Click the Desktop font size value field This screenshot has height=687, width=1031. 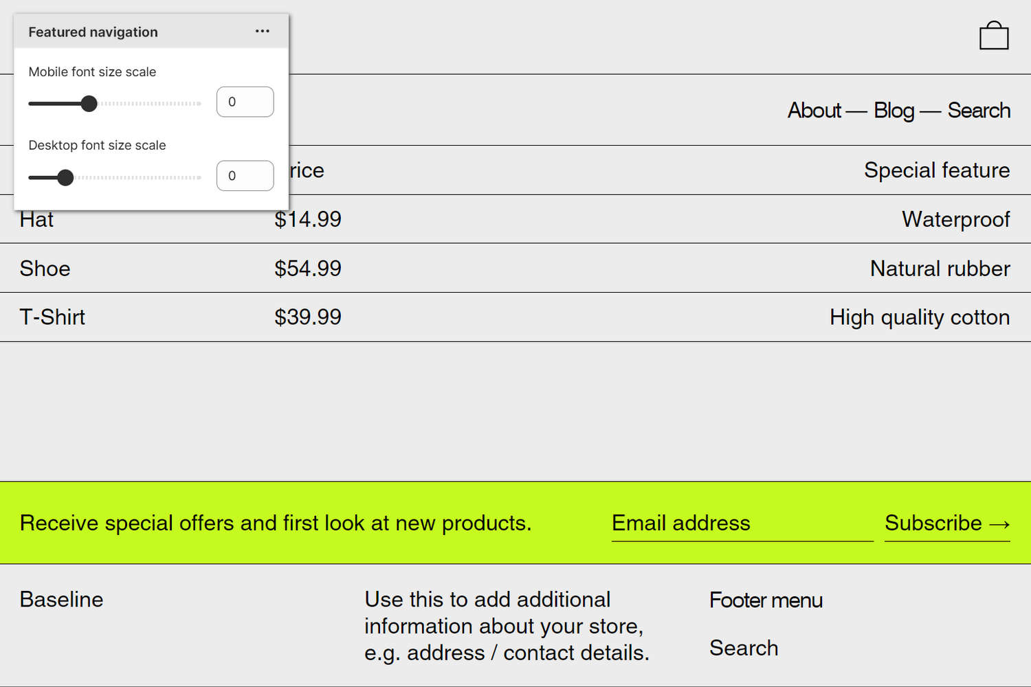coord(245,175)
